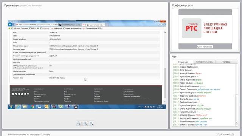This screenshot has width=242, height=136.
Task: Switch to the Общий чат tab
Action: [183, 62]
